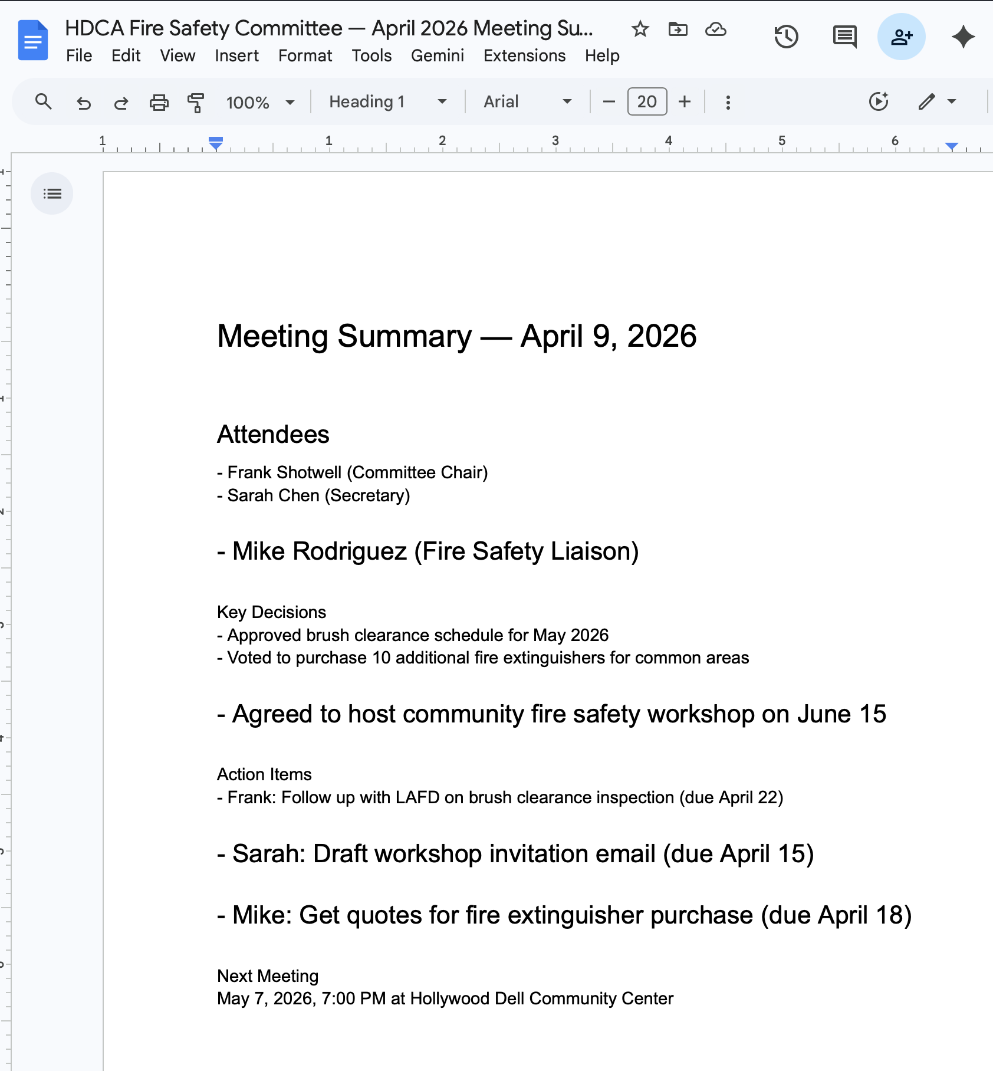
Task: Open the Extensions menu
Action: coord(524,56)
